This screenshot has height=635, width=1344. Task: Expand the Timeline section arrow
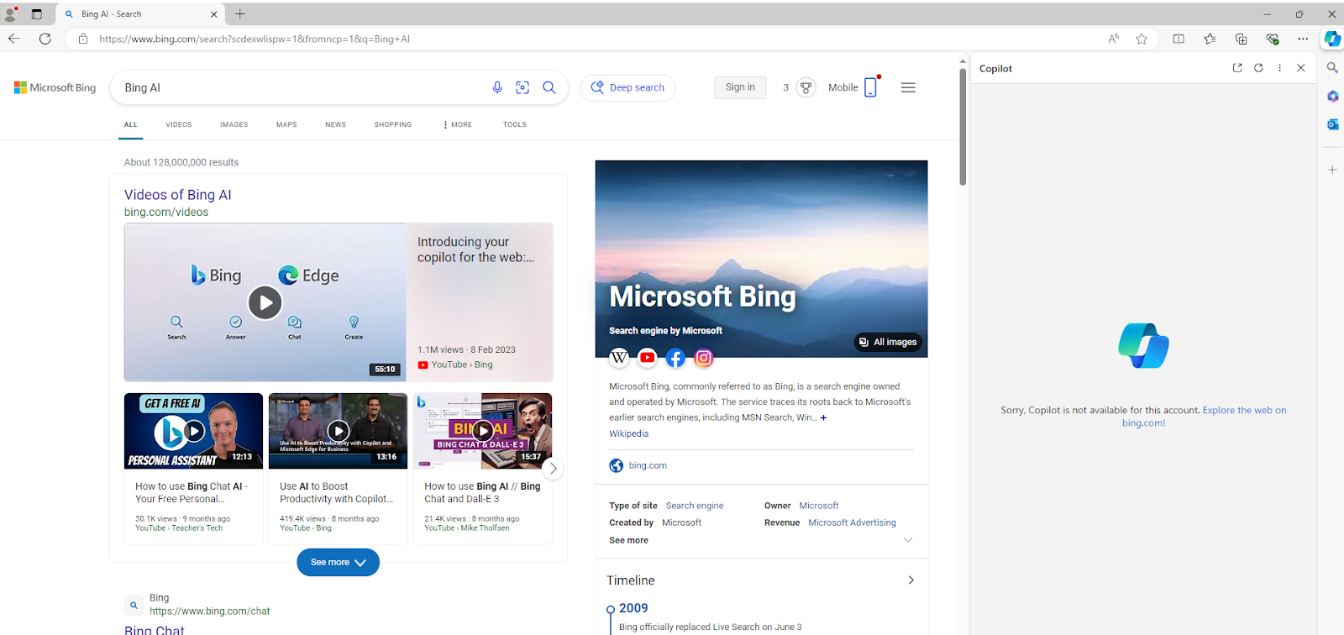[911, 580]
